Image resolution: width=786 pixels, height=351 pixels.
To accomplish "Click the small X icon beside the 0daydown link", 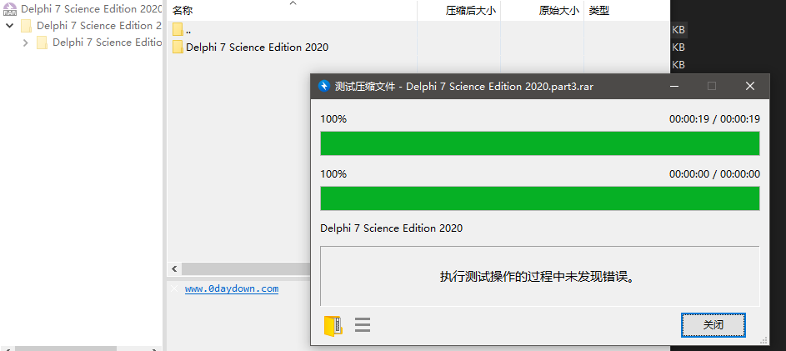I will (x=173, y=289).
